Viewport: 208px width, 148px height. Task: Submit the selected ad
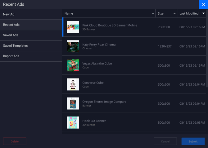coord(193,141)
